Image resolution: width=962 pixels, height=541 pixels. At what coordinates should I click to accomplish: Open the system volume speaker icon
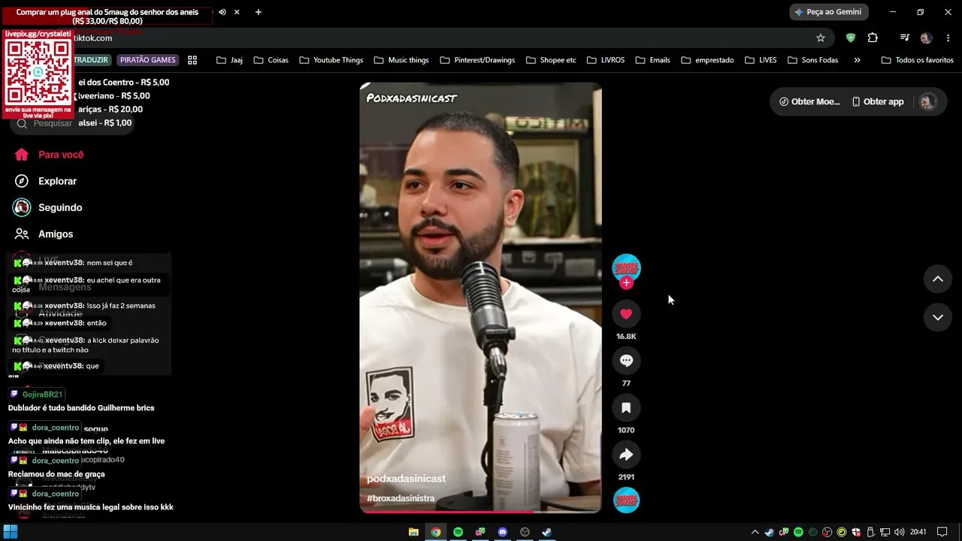point(898,532)
